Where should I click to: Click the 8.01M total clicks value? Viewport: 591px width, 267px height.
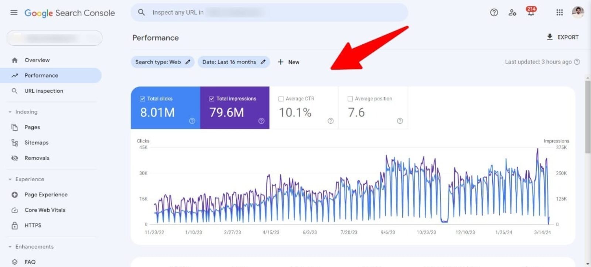[157, 112]
